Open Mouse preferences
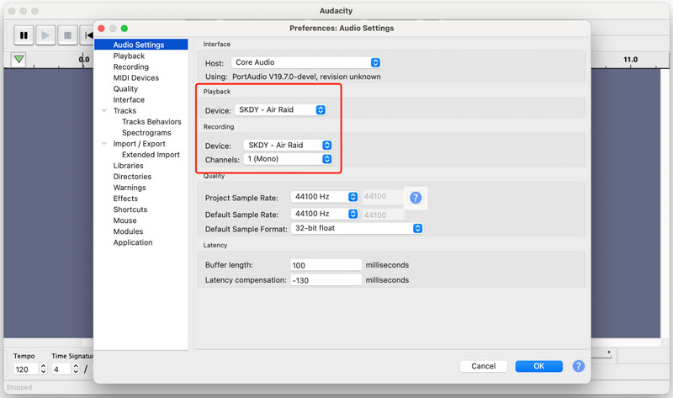 click(x=125, y=220)
